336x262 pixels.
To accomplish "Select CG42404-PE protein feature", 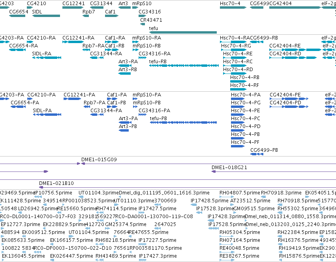I will point(289,99).
